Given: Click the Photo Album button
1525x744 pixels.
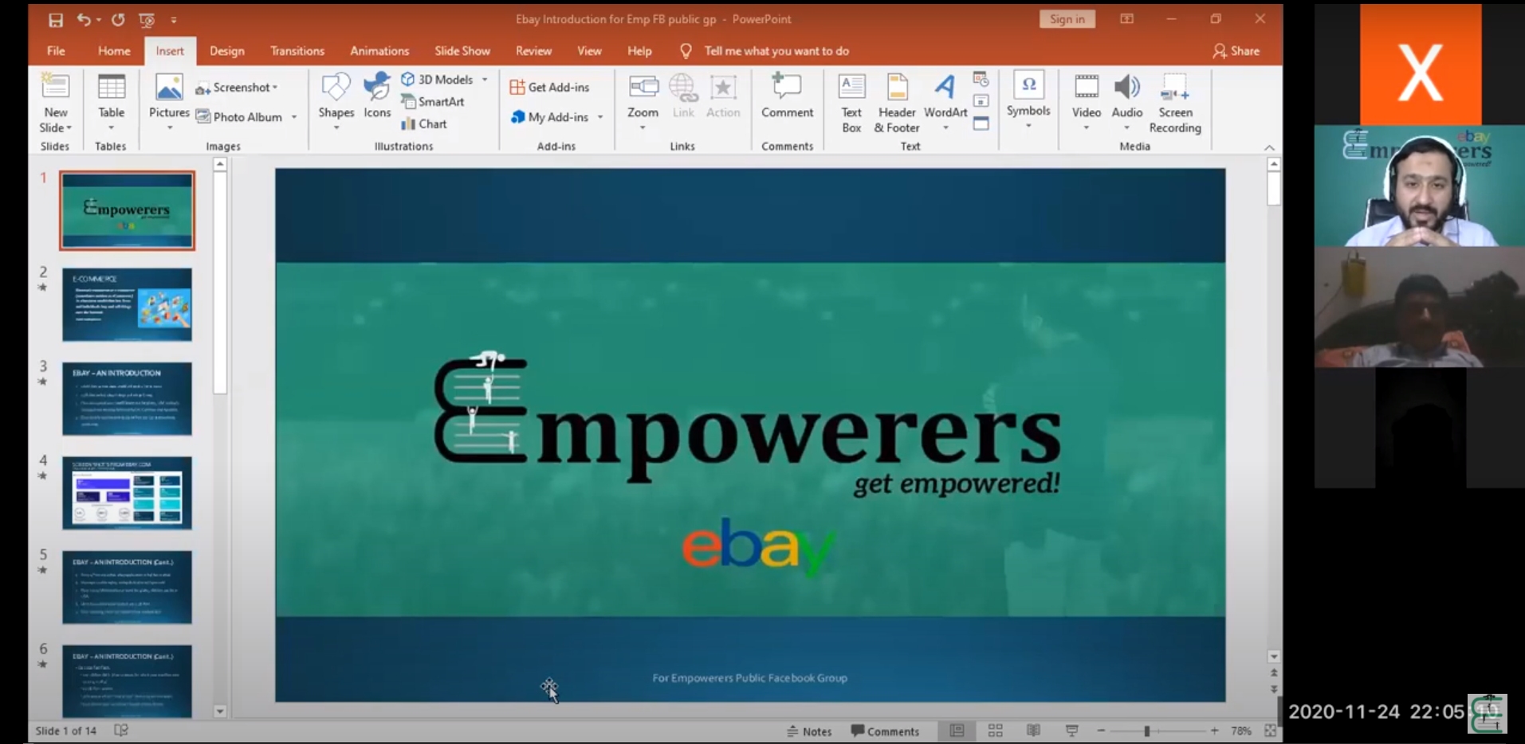Looking at the screenshot, I should 239,117.
